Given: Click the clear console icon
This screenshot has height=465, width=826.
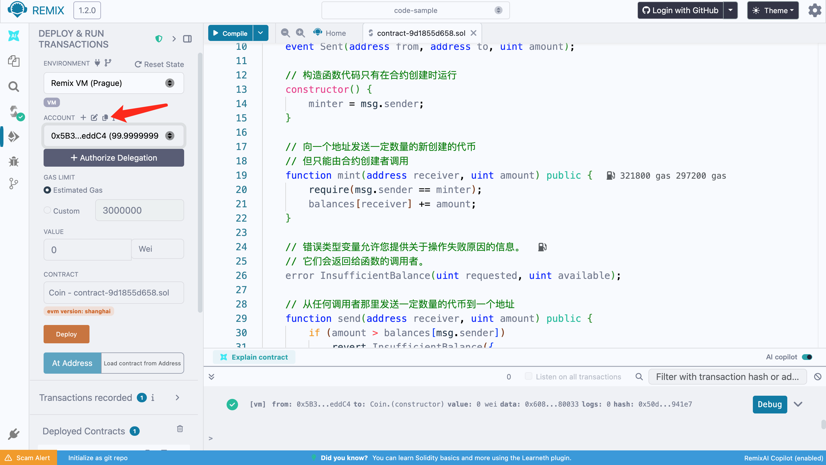Looking at the screenshot, I should (x=817, y=377).
